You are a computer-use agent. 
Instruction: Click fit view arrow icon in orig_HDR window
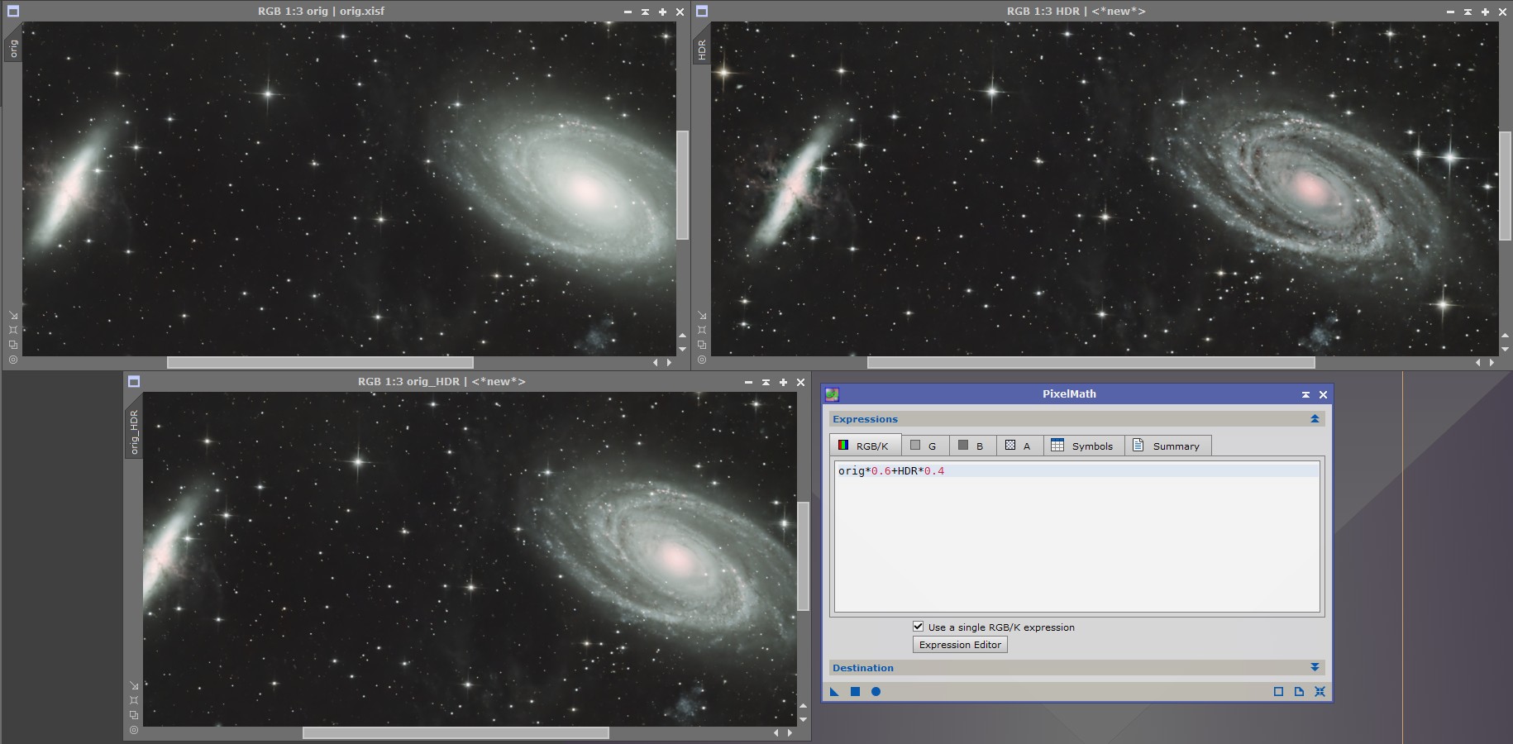point(134,686)
